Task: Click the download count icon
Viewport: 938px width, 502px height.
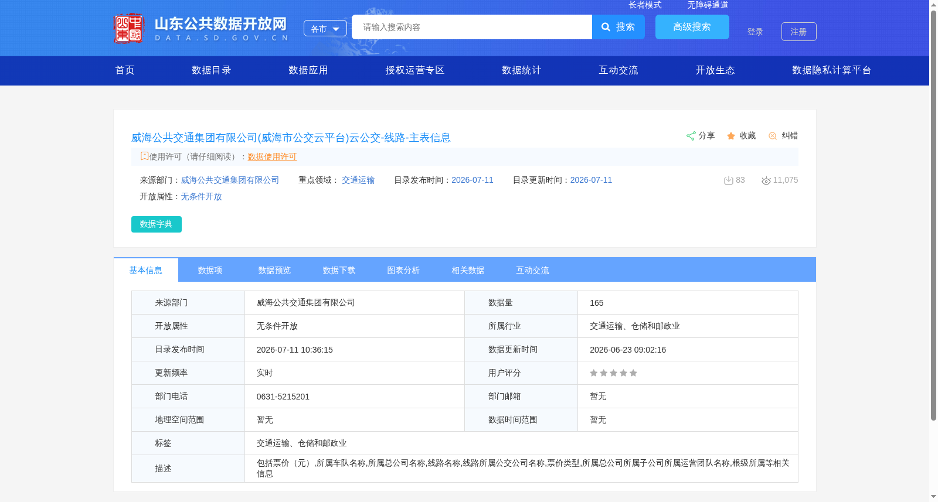Action: point(729,180)
